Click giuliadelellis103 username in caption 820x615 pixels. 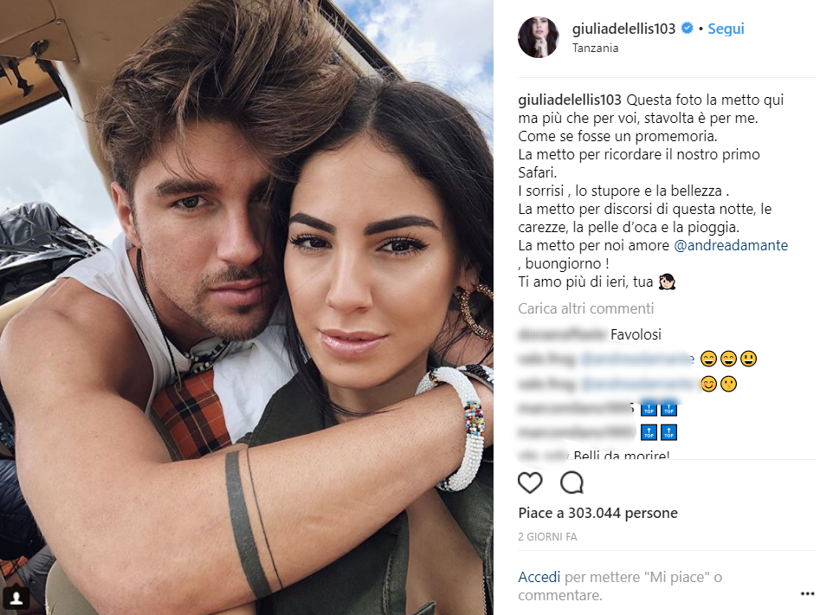[570, 100]
